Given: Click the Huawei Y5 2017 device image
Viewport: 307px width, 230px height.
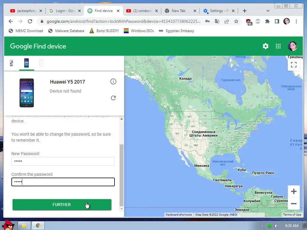Looking at the screenshot, I should pos(27,93).
